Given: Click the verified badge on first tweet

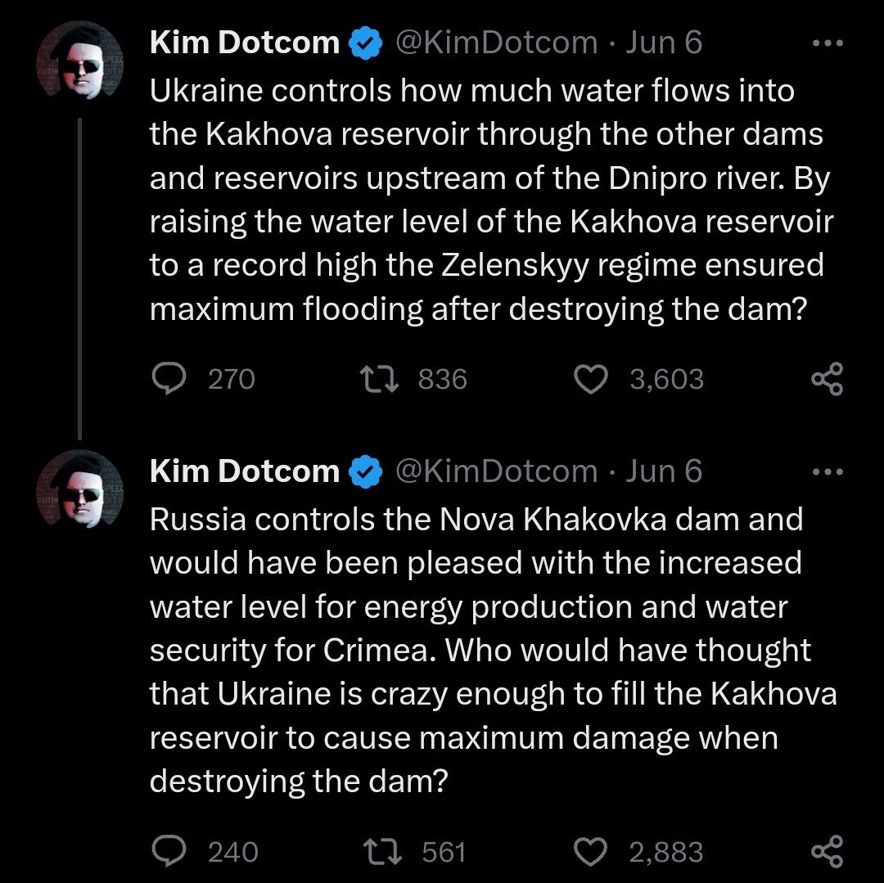Looking at the screenshot, I should 364,44.
